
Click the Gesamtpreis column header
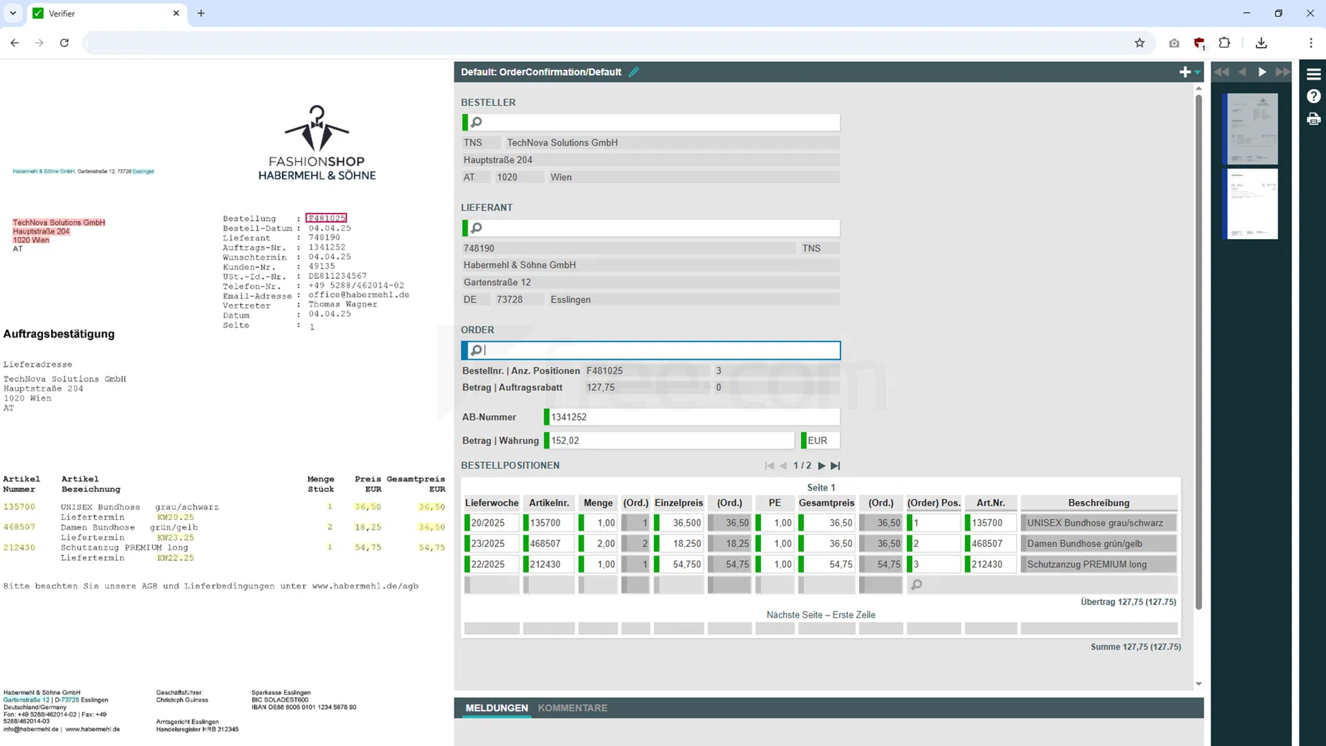tap(826, 503)
